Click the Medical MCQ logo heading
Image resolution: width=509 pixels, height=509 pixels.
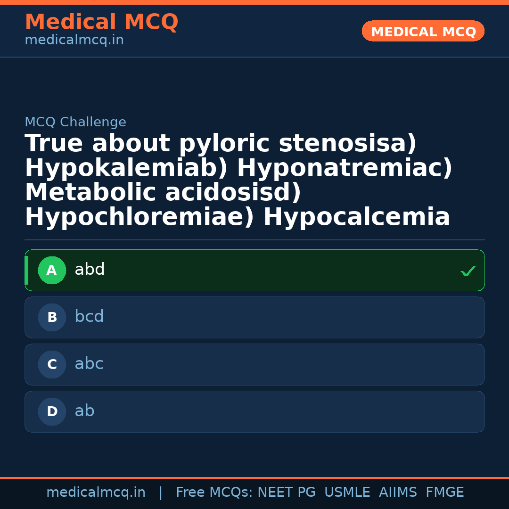(101, 22)
